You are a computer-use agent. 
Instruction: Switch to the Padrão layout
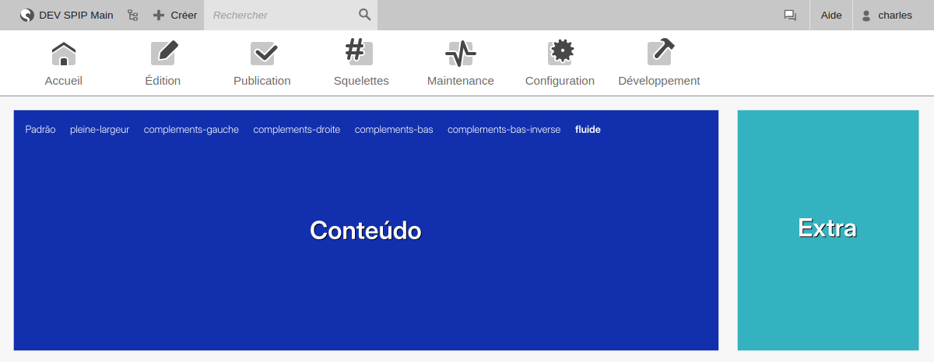40,130
